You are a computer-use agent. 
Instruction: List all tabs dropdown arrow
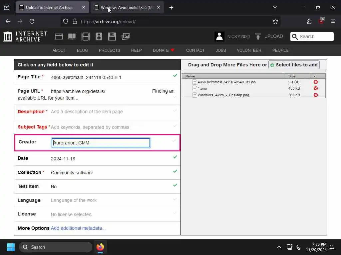tap(275, 7)
